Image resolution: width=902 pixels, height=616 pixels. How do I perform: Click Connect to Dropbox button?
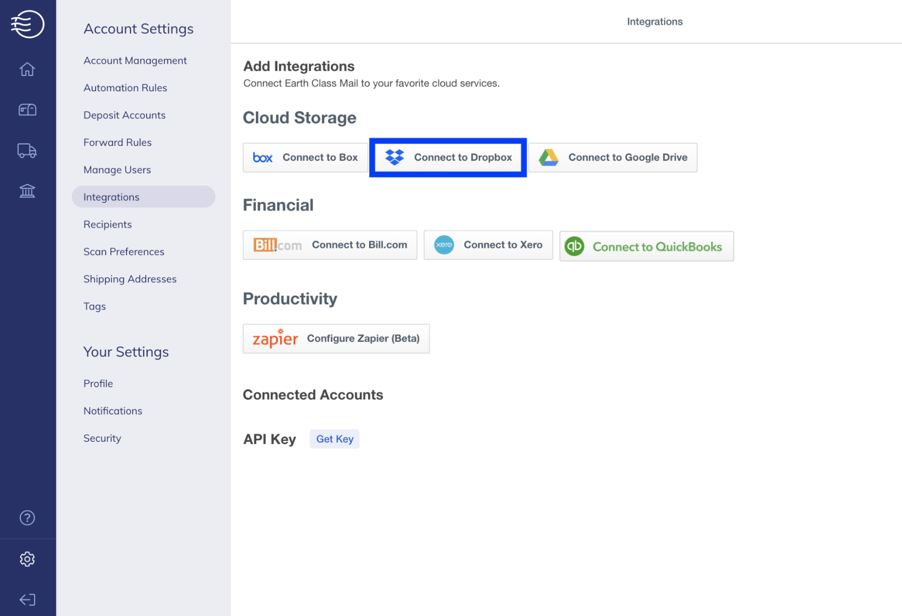448,157
